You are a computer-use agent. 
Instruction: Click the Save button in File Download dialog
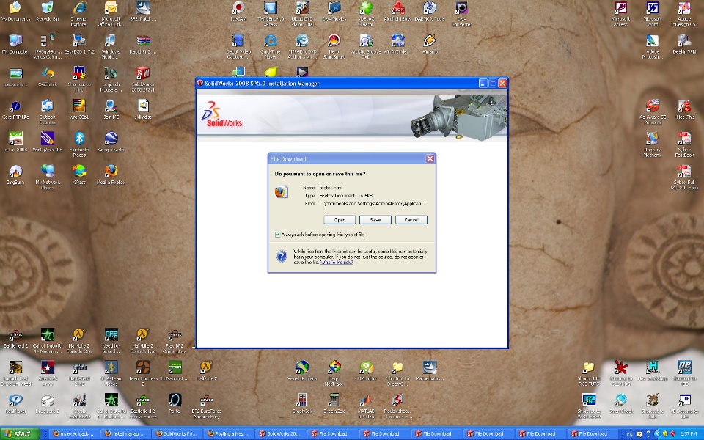[x=375, y=219]
